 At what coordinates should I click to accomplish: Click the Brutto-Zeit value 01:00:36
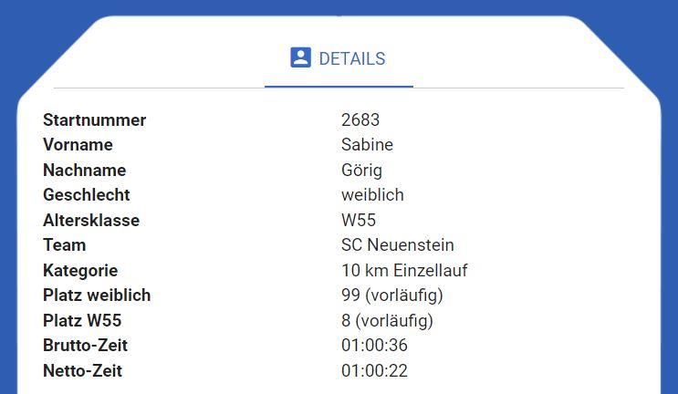[x=374, y=345]
